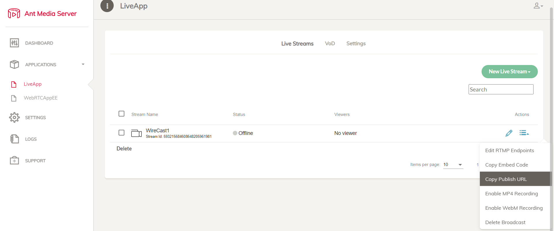
Task: Switch to the VoD tab
Action: 330,43
